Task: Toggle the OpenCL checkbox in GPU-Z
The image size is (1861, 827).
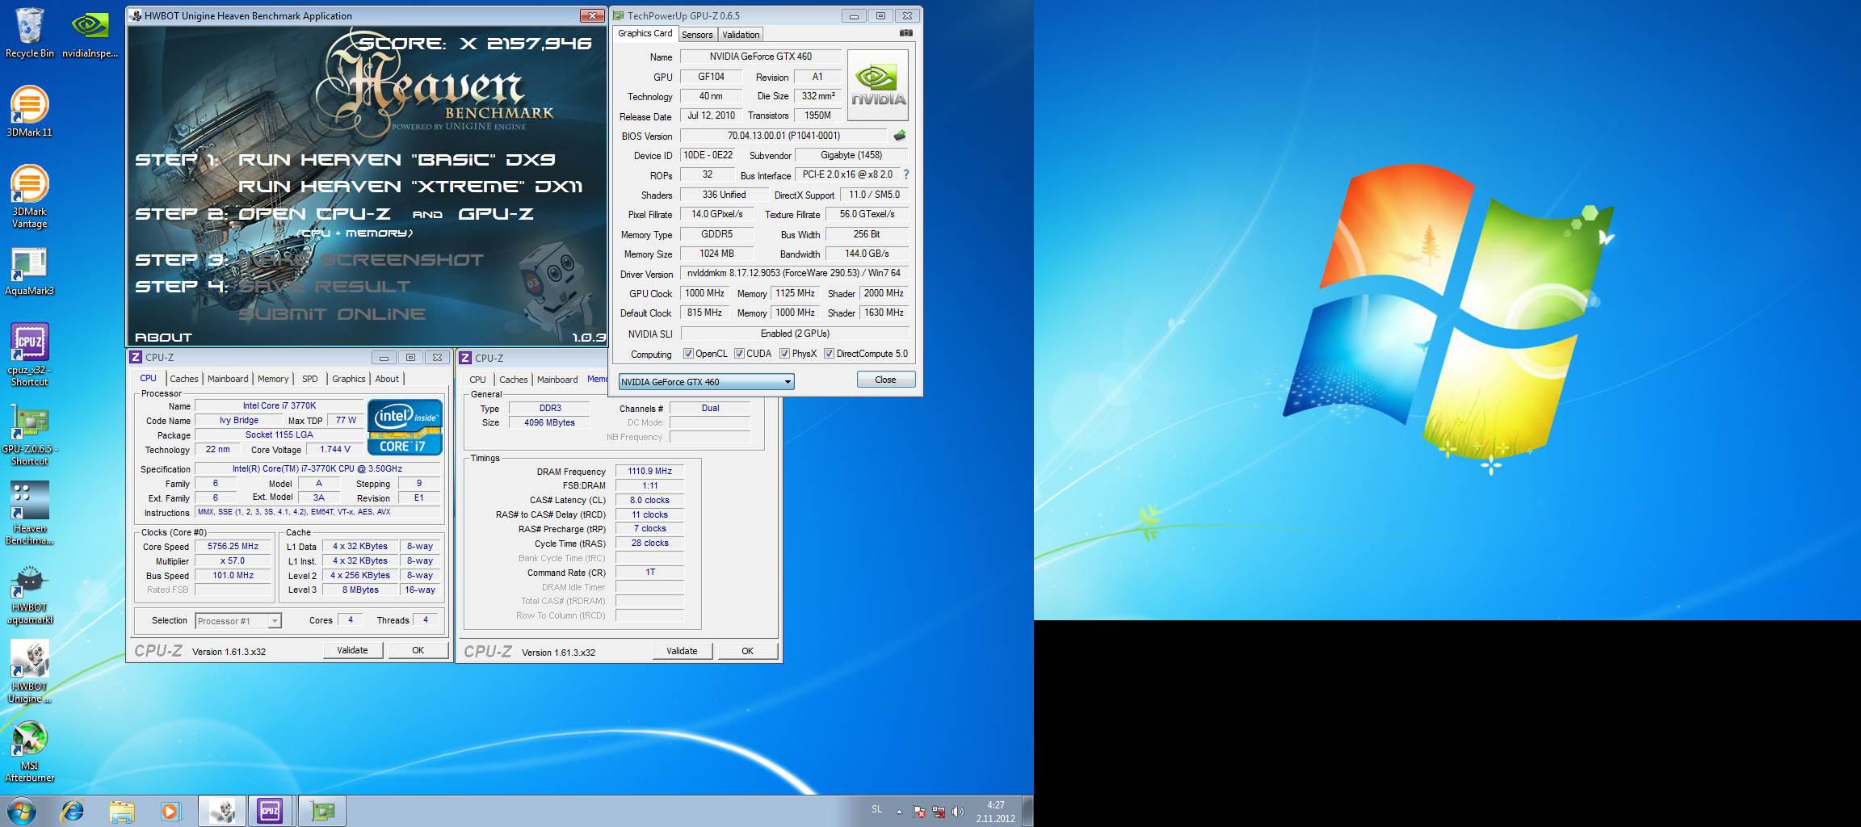Action: click(688, 354)
